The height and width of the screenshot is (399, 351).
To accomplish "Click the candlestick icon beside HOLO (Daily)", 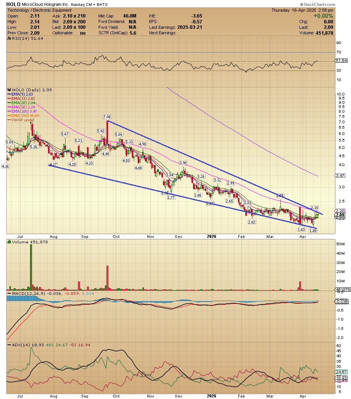I will click(x=9, y=90).
